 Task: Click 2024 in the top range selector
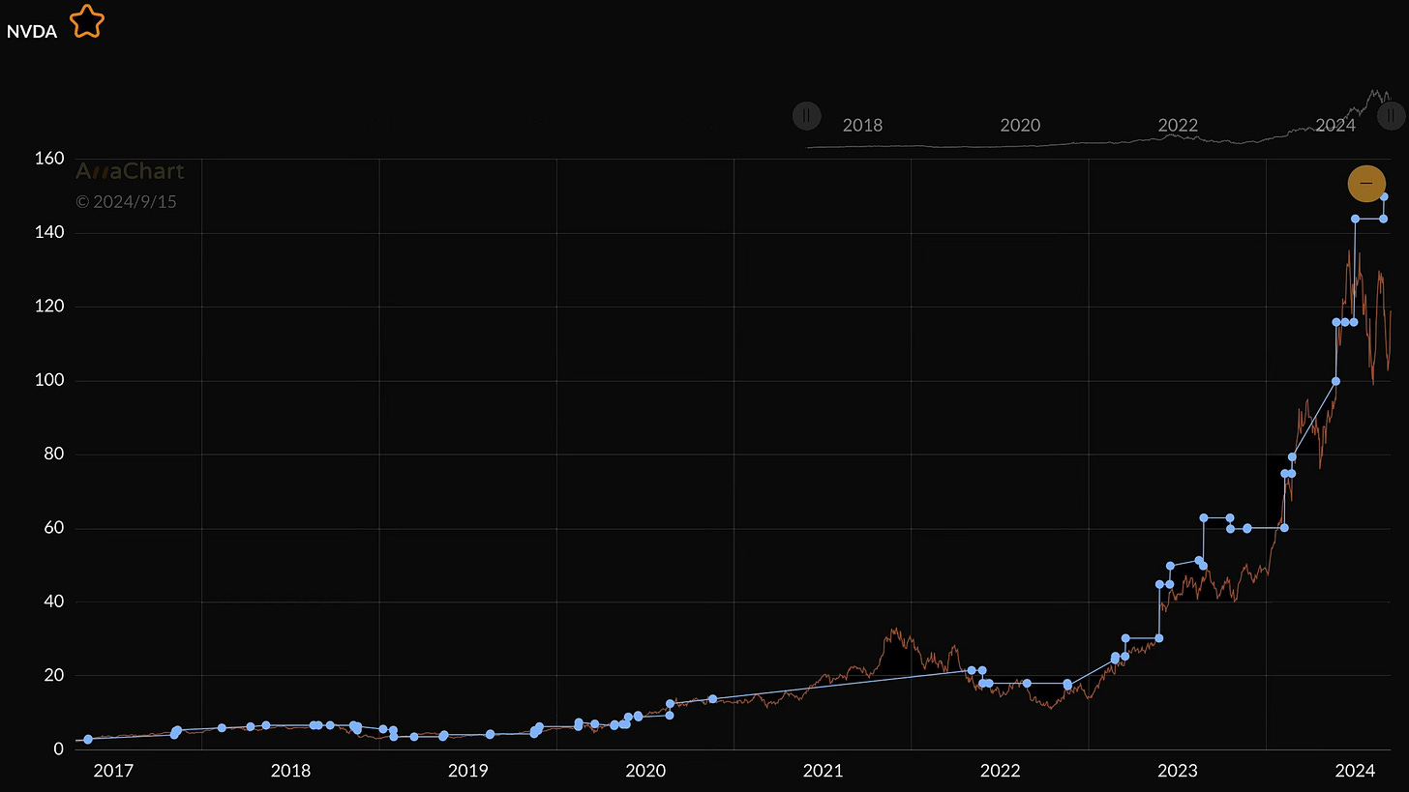click(x=1335, y=126)
